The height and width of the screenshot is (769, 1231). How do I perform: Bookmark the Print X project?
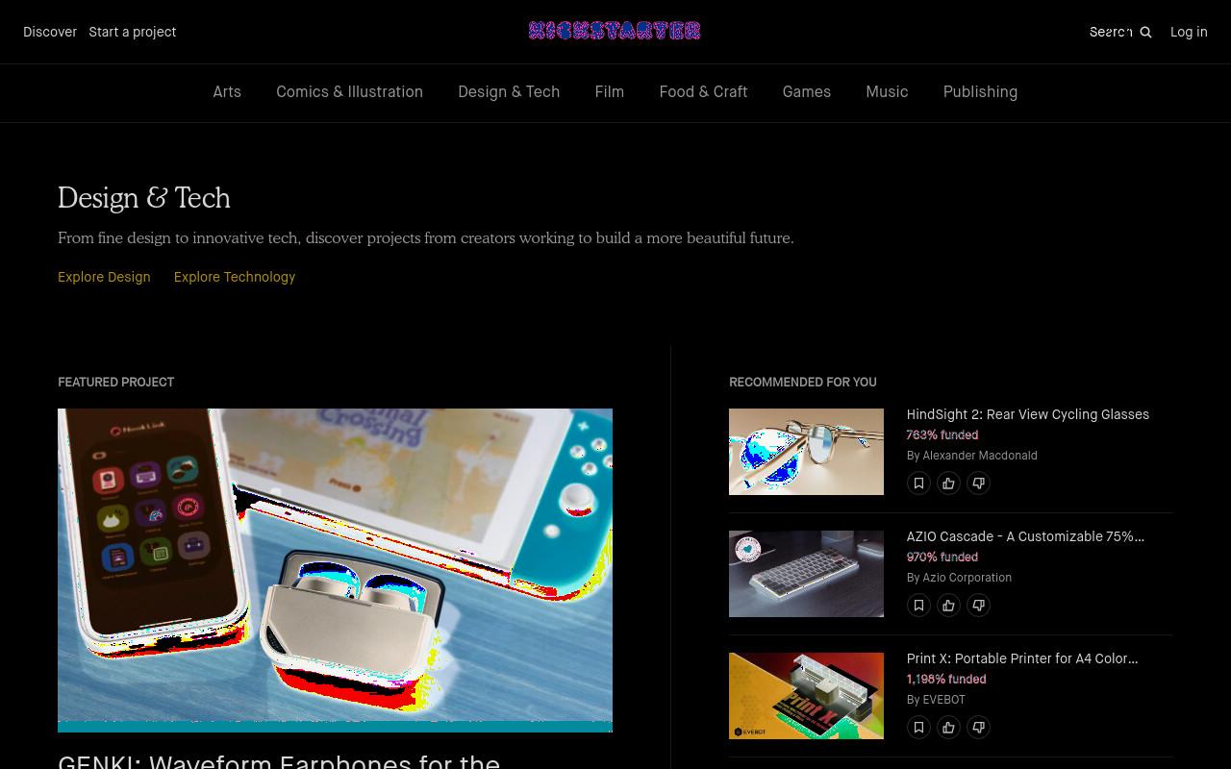pos(918,728)
